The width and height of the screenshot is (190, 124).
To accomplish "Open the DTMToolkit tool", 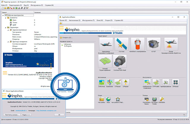I will coord(156,82).
